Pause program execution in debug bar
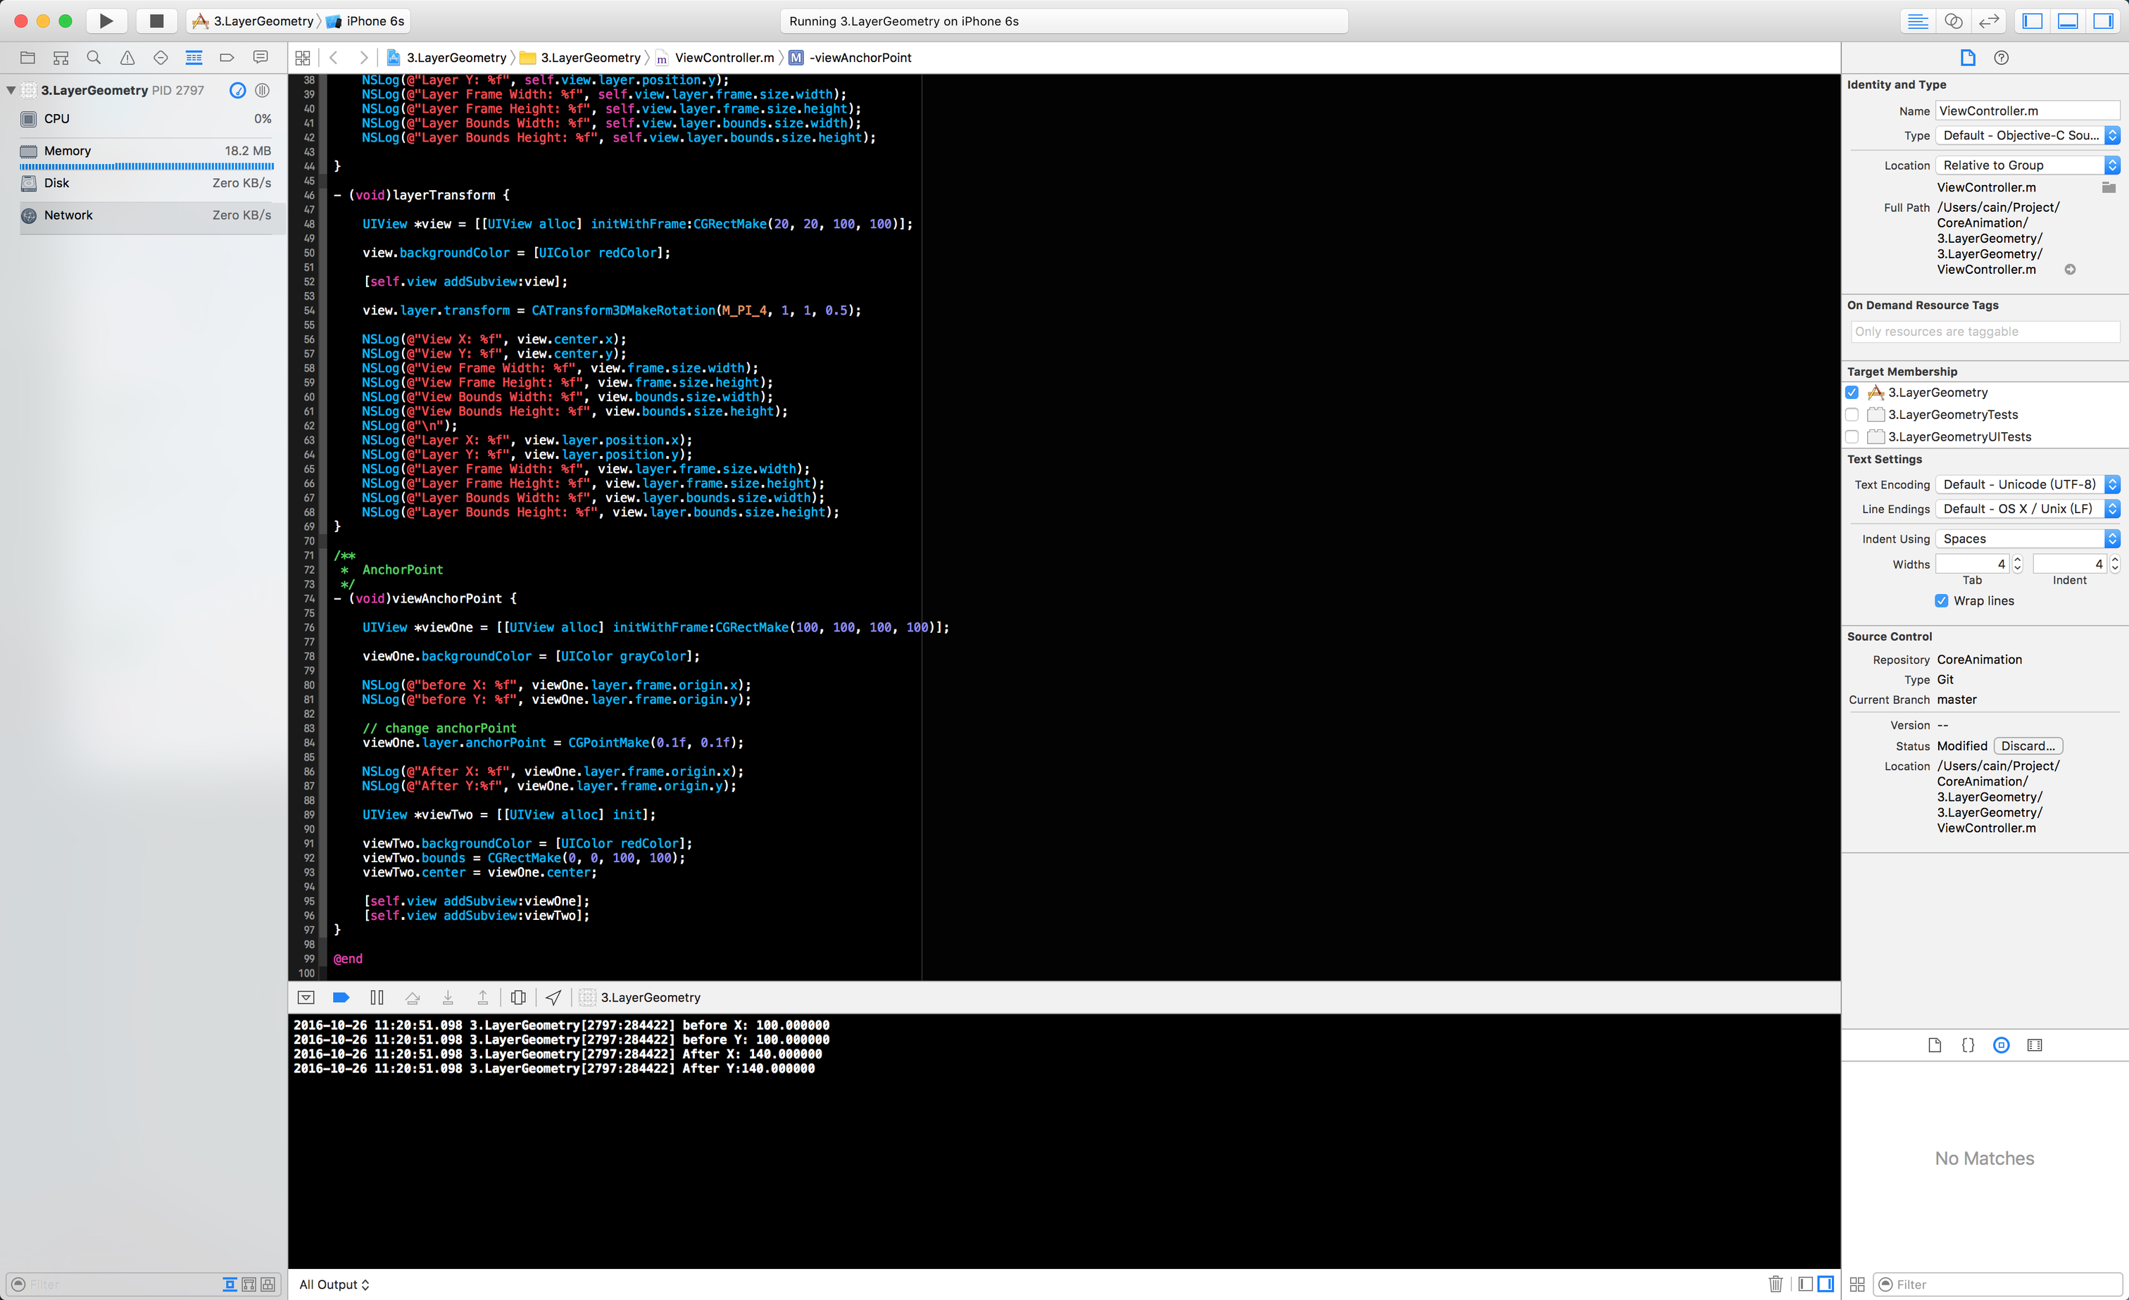This screenshot has width=2129, height=1300. click(377, 997)
